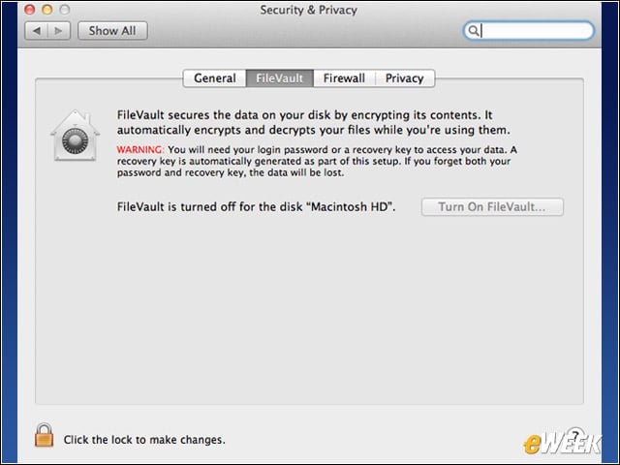Go forward with the right arrow button
The width and height of the screenshot is (620, 465).
[x=59, y=31]
